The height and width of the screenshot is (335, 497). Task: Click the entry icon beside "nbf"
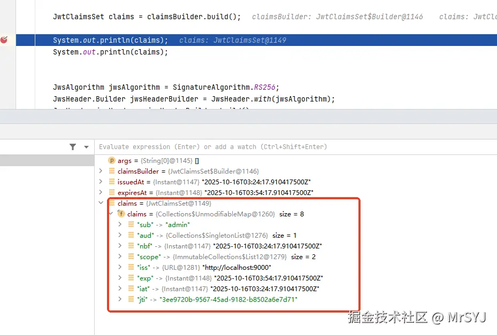tap(131, 246)
